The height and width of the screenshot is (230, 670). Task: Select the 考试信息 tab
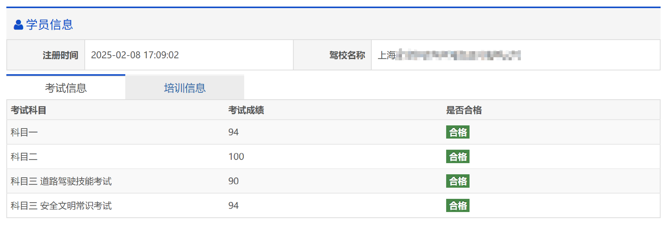click(x=66, y=88)
